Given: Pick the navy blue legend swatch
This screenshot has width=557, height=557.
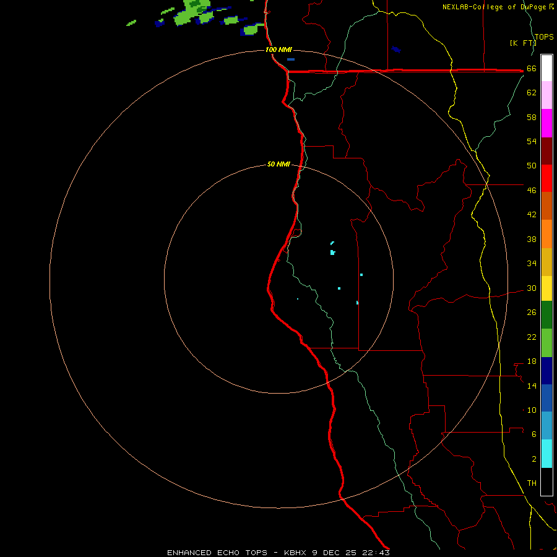Looking at the screenshot, I should click(x=546, y=371).
